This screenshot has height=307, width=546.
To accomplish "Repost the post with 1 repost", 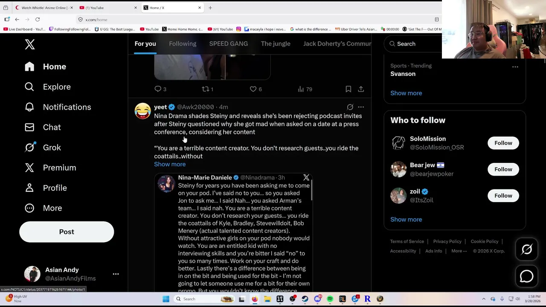I will pyautogui.click(x=207, y=89).
